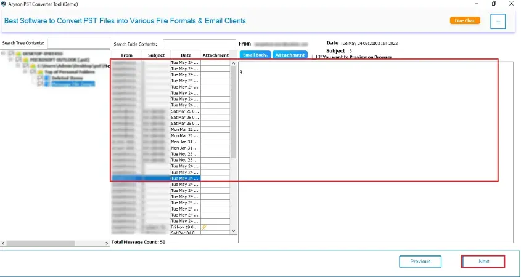Viewport: 521px width, 277px height.
Task: Toggle checkbox of Top of Personal Folders
Action: [33, 71]
